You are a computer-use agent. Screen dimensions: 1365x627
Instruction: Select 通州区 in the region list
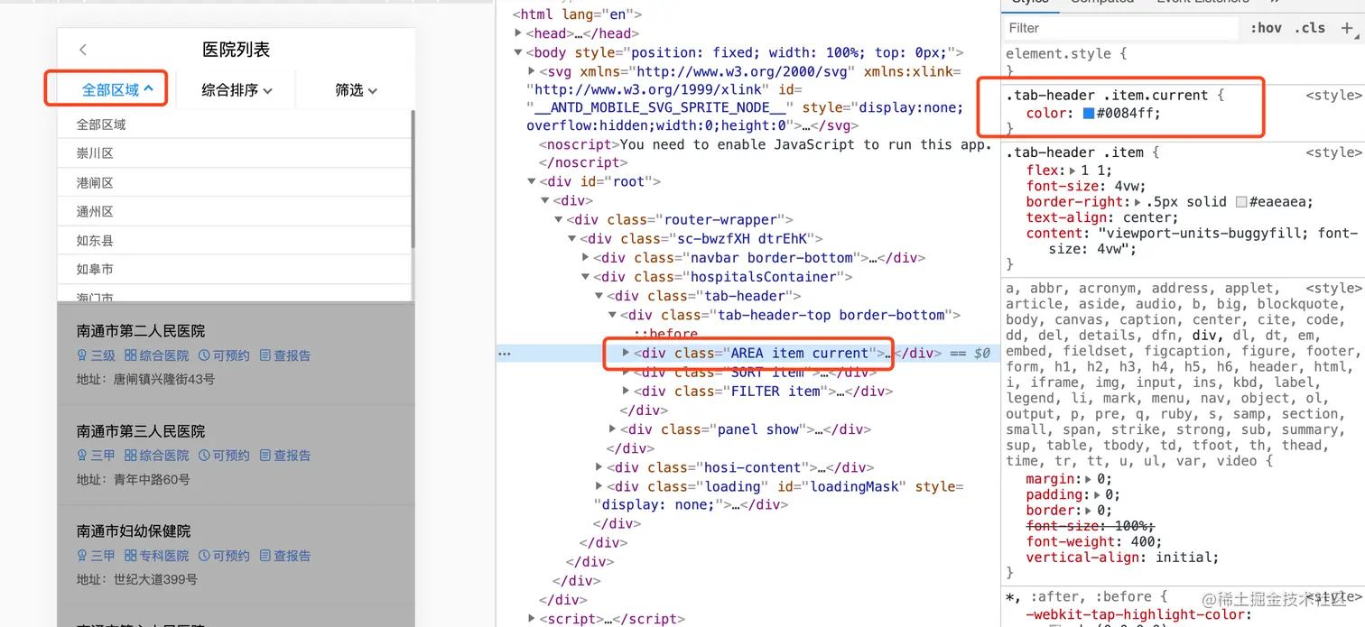(x=234, y=211)
